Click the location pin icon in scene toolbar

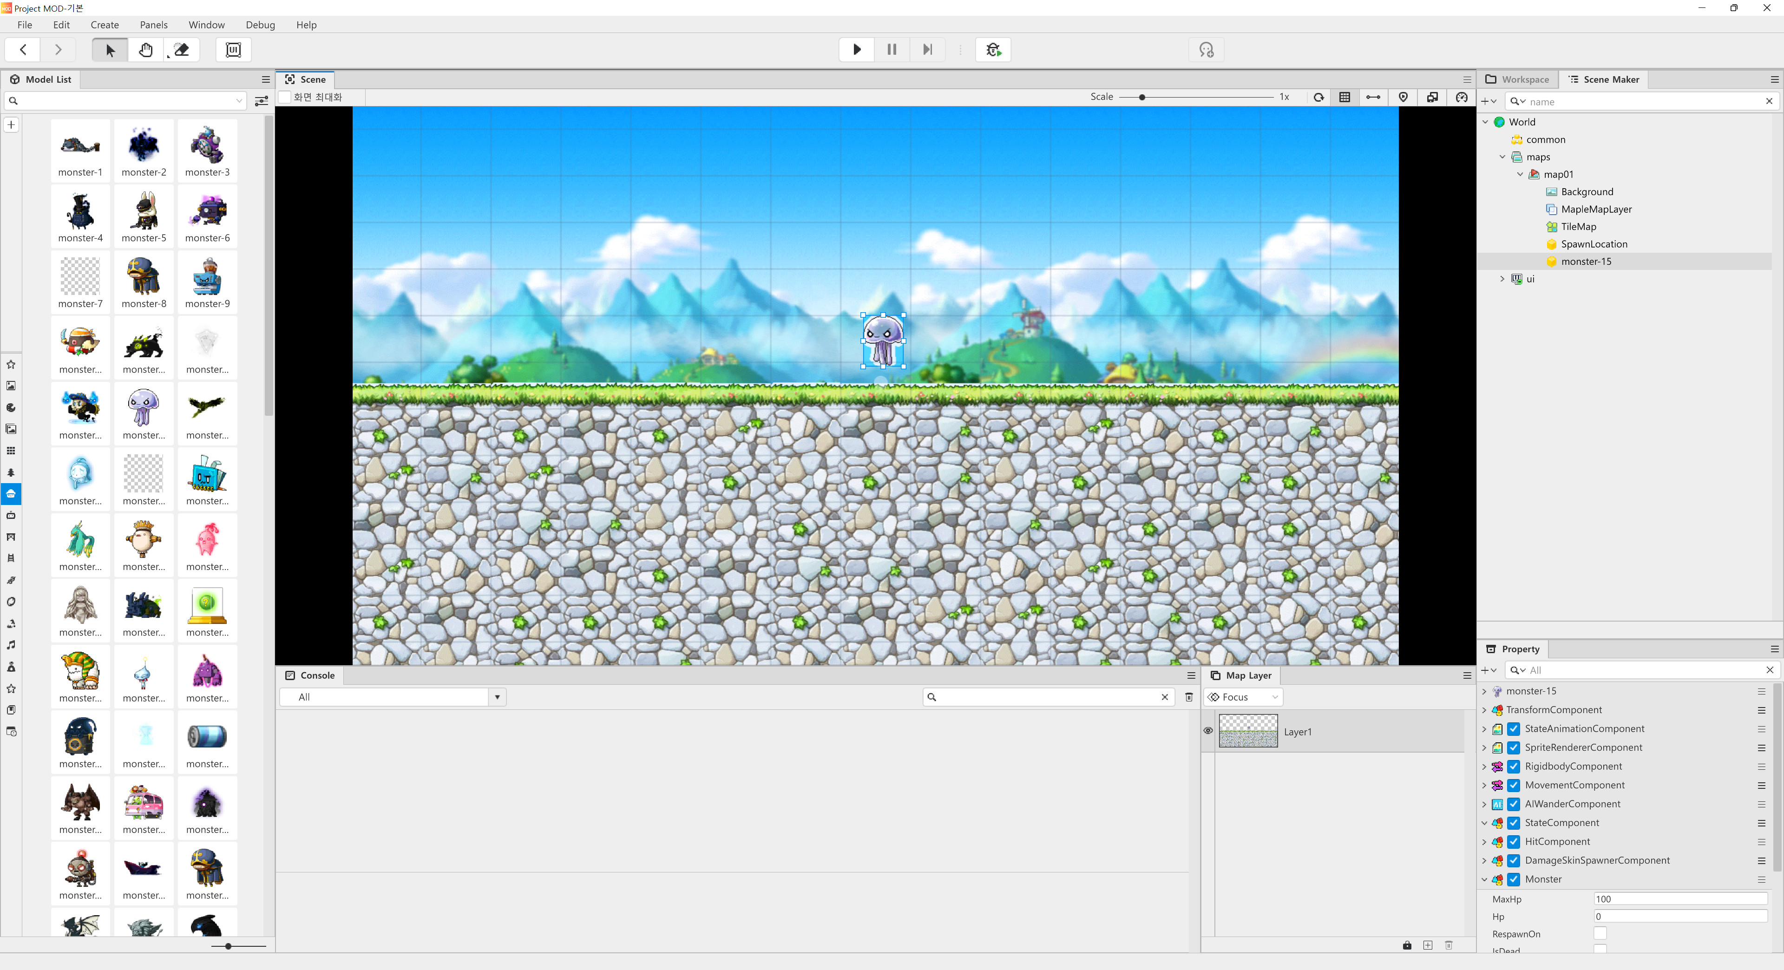point(1403,98)
